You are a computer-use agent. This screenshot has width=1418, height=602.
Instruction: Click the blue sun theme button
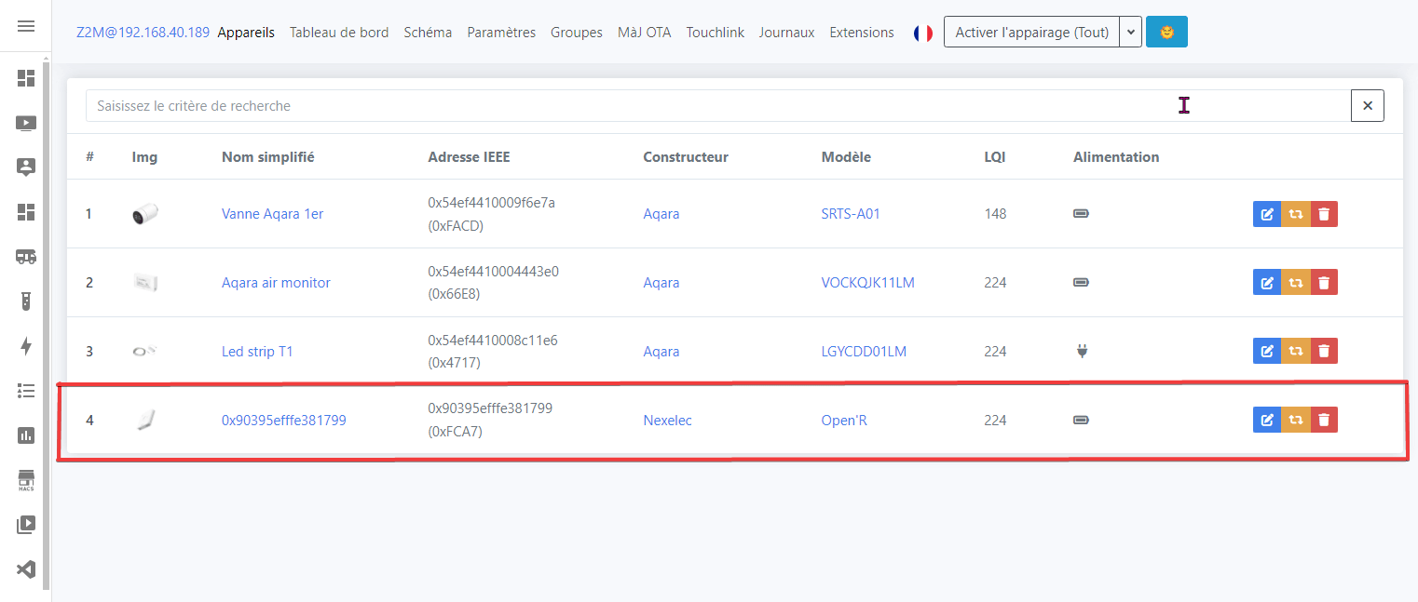[1166, 32]
